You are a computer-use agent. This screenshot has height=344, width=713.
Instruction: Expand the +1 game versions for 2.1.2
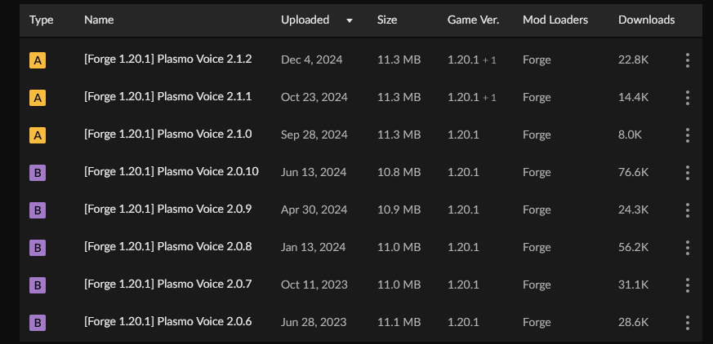489,60
